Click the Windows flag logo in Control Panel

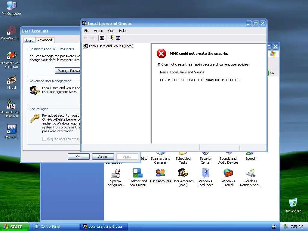pyautogui.click(x=273, y=54)
